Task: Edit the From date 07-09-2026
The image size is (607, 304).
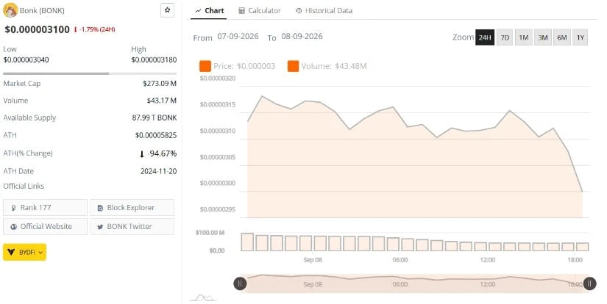Action: point(238,36)
